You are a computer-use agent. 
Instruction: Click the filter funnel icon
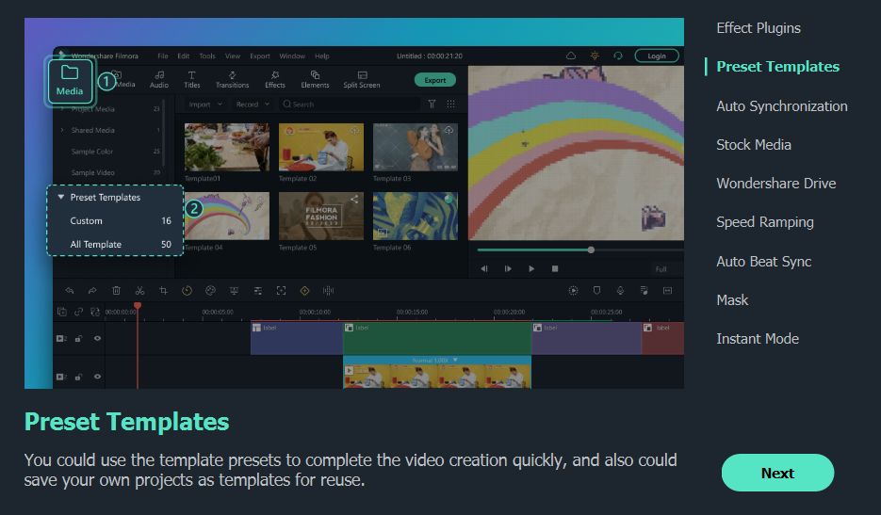point(432,104)
